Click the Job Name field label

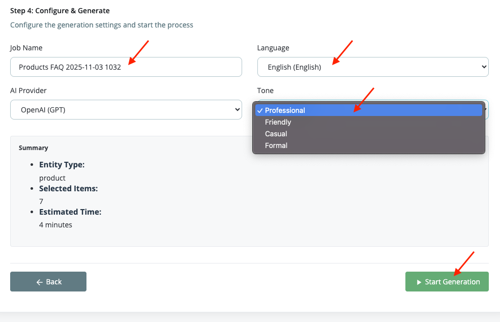pyautogui.click(x=26, y=48)
